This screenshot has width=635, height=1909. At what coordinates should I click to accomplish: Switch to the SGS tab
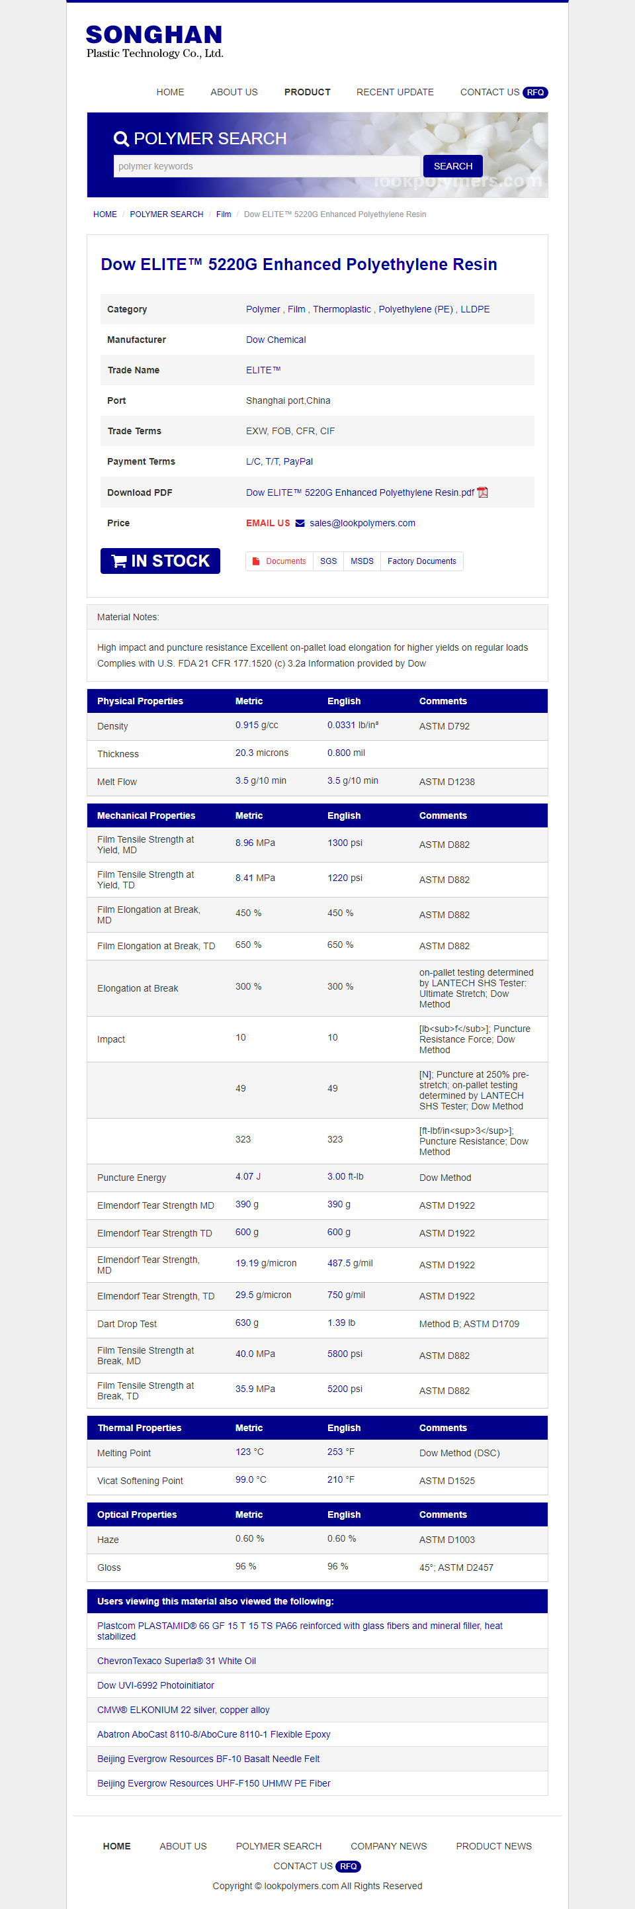coord(328,562)
